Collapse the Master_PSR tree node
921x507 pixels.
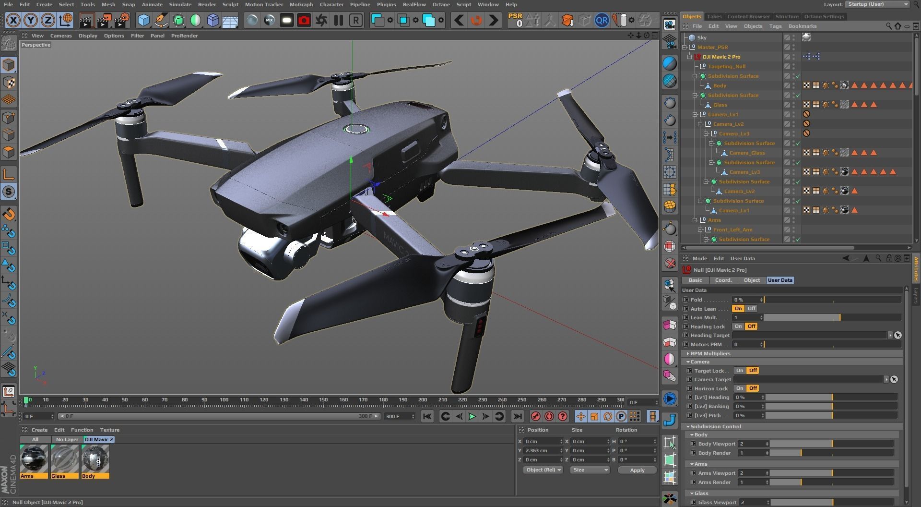(685, 47)
